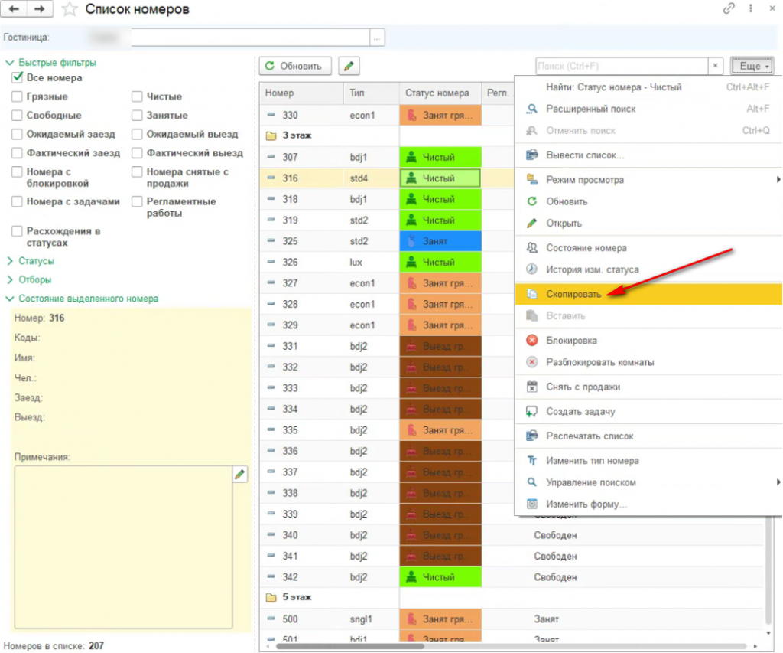This screenshot has width=783, height=653.
Task: Click the pencil edit icon beside Обновить
Action: [349, 66]
